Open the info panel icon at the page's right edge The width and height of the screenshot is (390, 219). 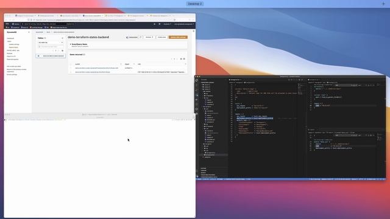tap(194, 31)
